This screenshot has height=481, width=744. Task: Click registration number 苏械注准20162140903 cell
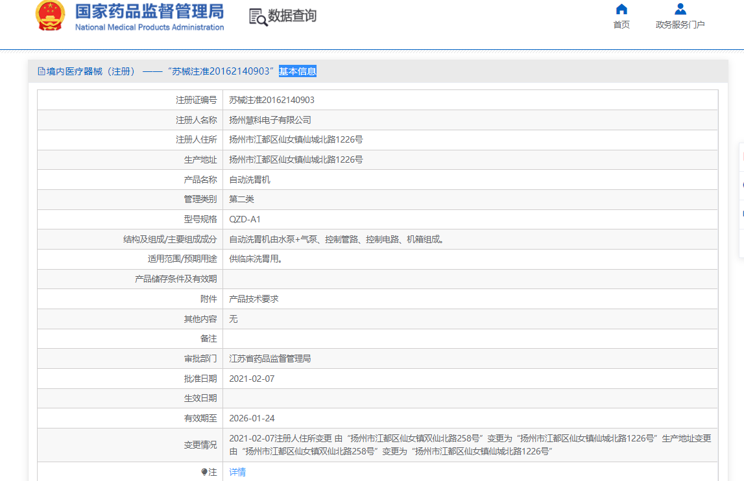(271, 100)
